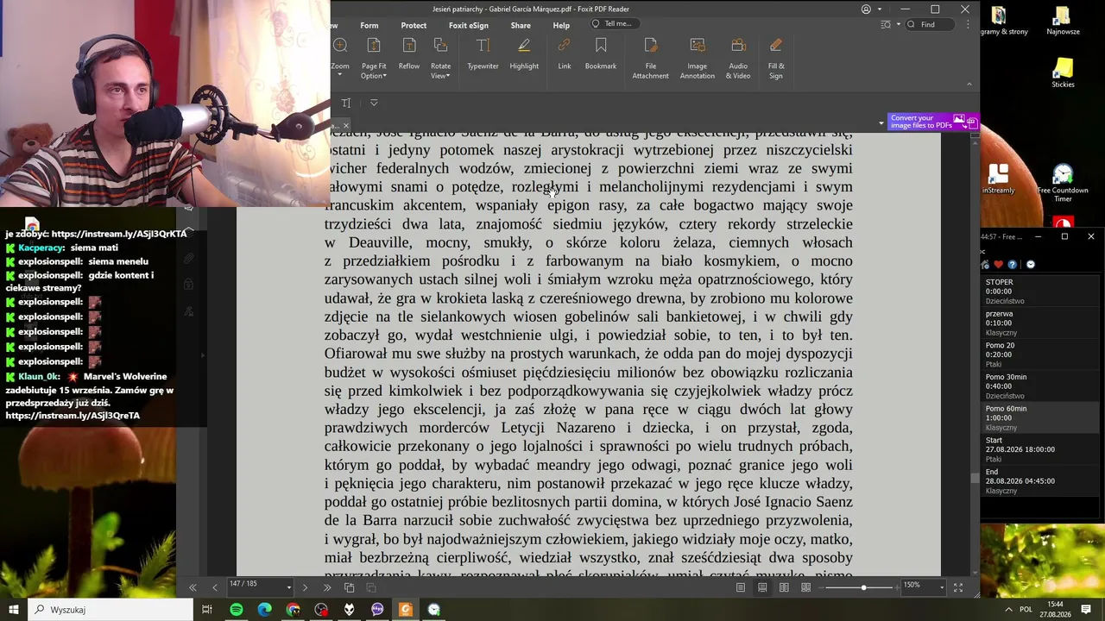Image resolution: width=1105 pixels, height=621 pixels.
Task: Collapse the ribbon with the up chevron
Action: pos(969,85)
